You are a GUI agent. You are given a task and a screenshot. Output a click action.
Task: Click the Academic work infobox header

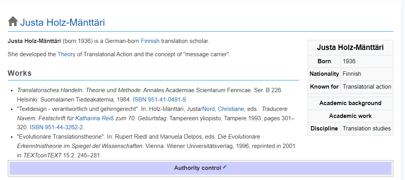coord(350,116)
